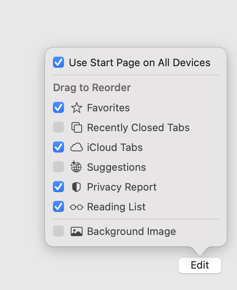The width and height of the screenshot is (237, 290).
Task: Click the iCloud Tabs cloud icon
Action: pos(77,147)
